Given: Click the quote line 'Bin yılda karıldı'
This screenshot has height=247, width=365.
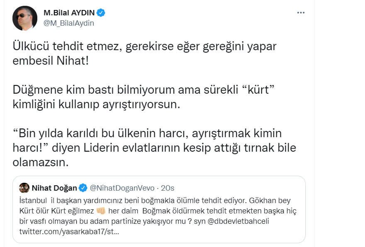Looking at the screenshot, I should [x=147, y=133].
